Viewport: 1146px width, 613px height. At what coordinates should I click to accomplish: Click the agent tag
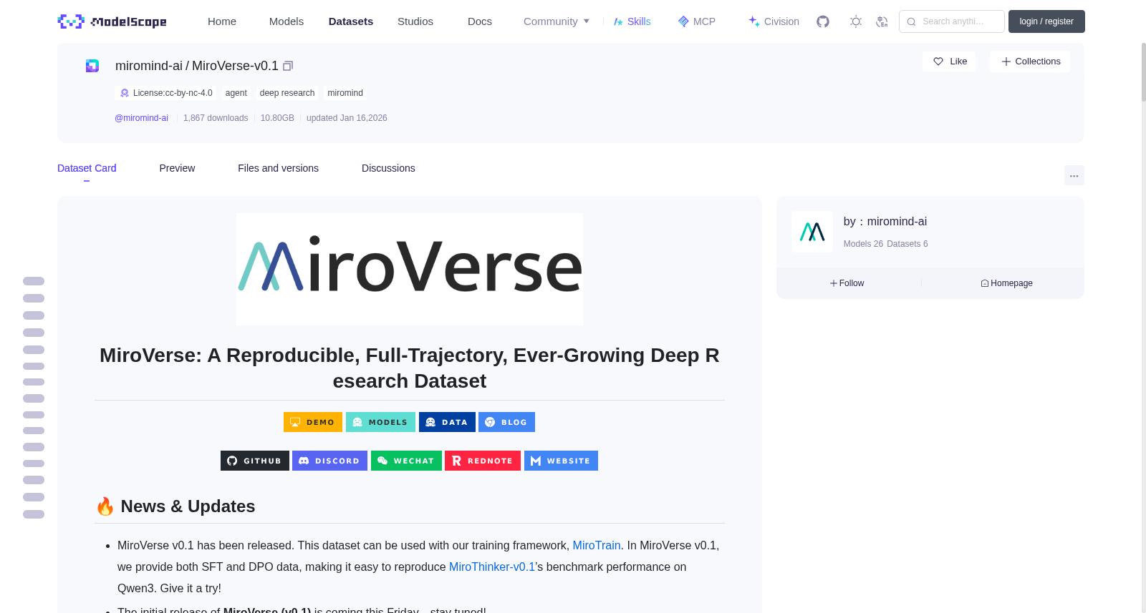pos(236,93)
